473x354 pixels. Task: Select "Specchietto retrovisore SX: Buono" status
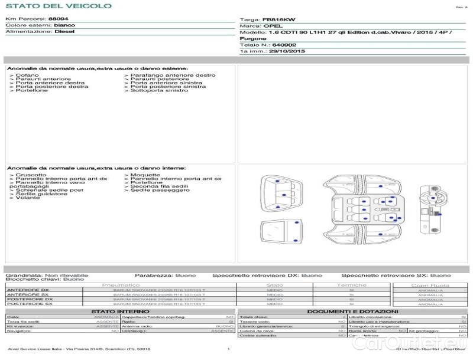tap(396, 275)
